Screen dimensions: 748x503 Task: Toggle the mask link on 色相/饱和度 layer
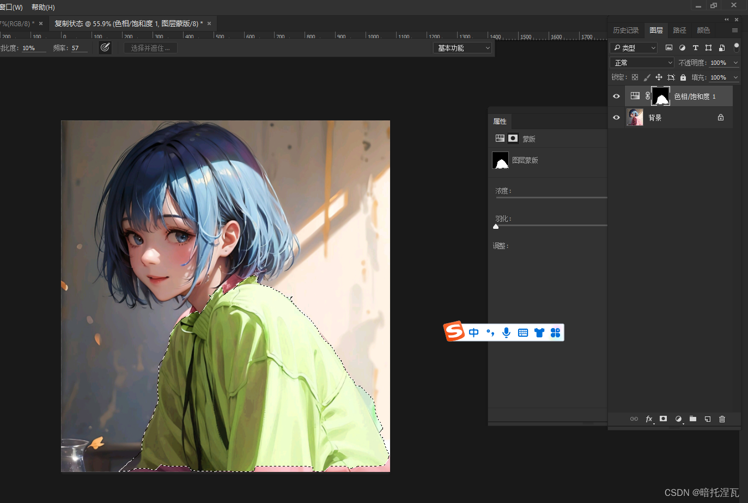point(647,96)
